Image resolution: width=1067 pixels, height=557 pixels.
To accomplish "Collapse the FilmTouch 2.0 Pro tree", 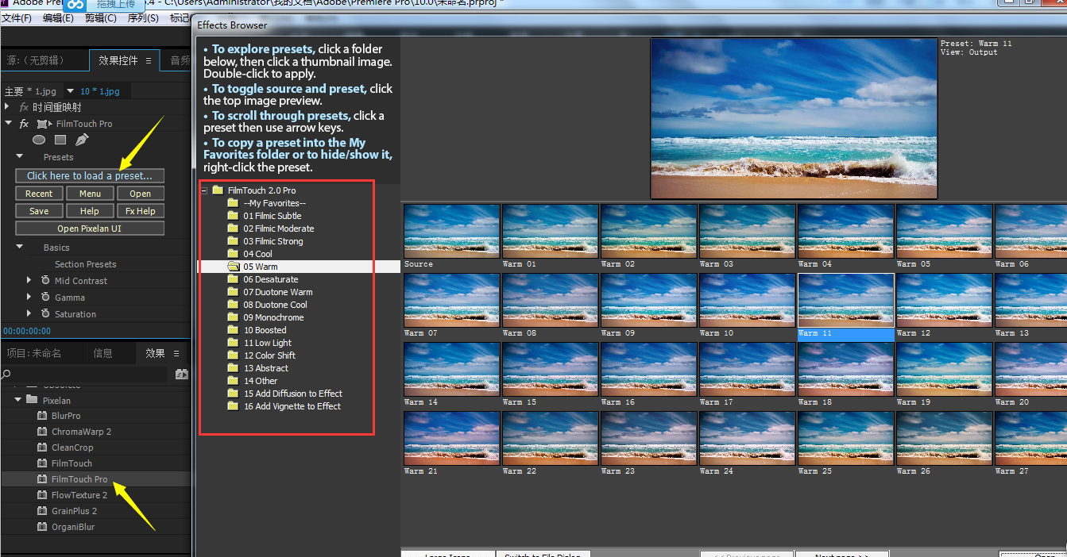I will click(x=204, y=190).
